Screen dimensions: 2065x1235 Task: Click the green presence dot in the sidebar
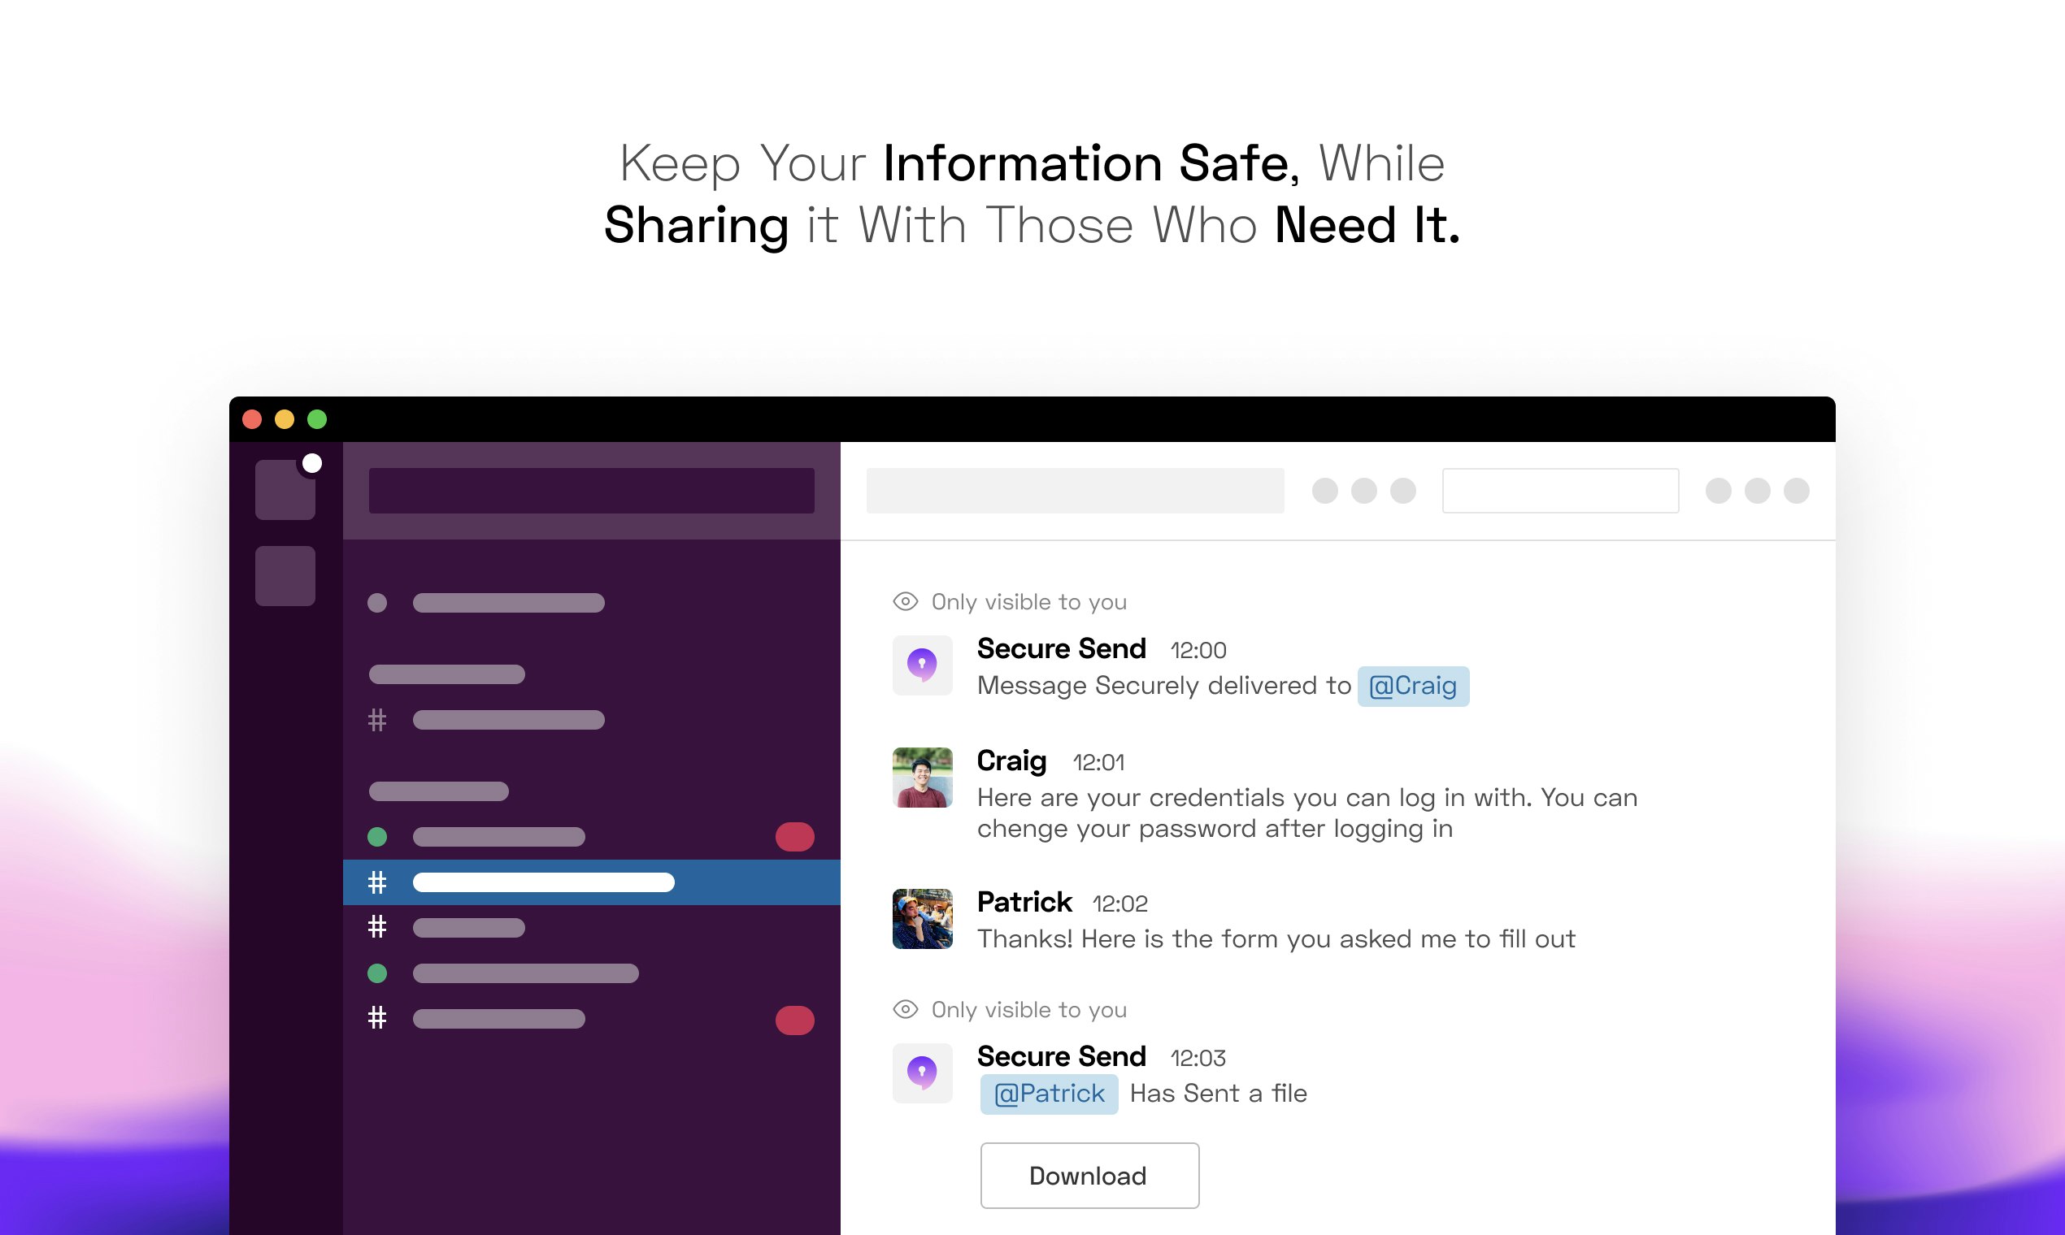click(x=377, y=837)
